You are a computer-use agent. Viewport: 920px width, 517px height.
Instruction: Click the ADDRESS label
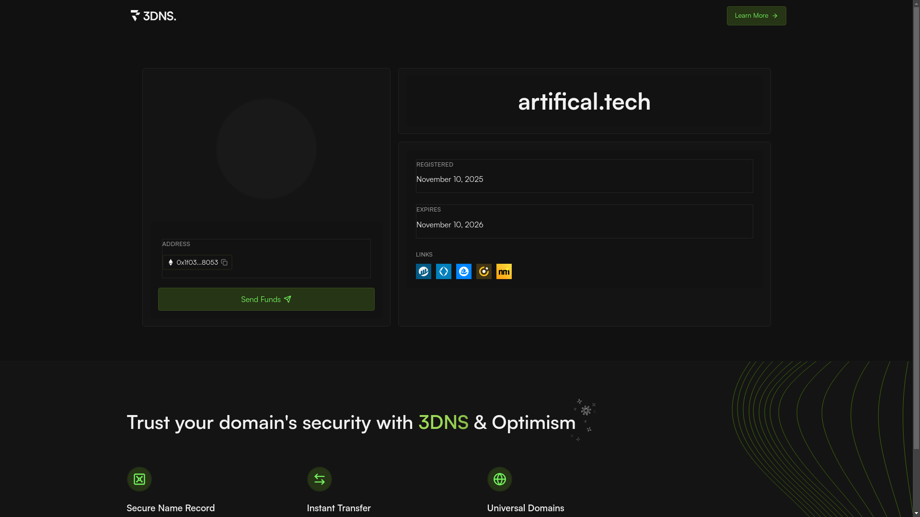coord(176,244)
